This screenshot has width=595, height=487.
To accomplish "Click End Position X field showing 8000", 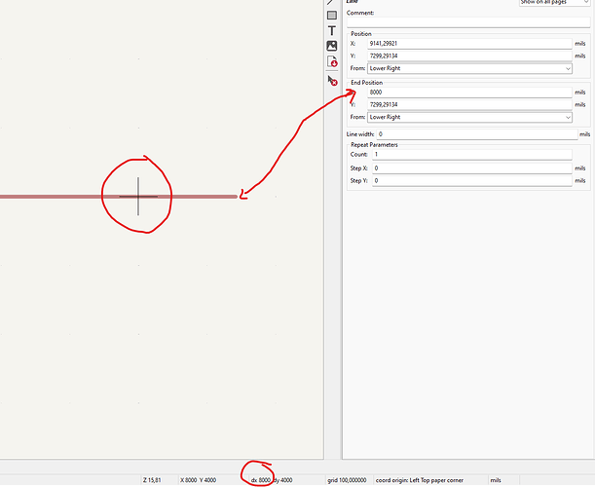I will pyautogui.click(x=469, y=93).
